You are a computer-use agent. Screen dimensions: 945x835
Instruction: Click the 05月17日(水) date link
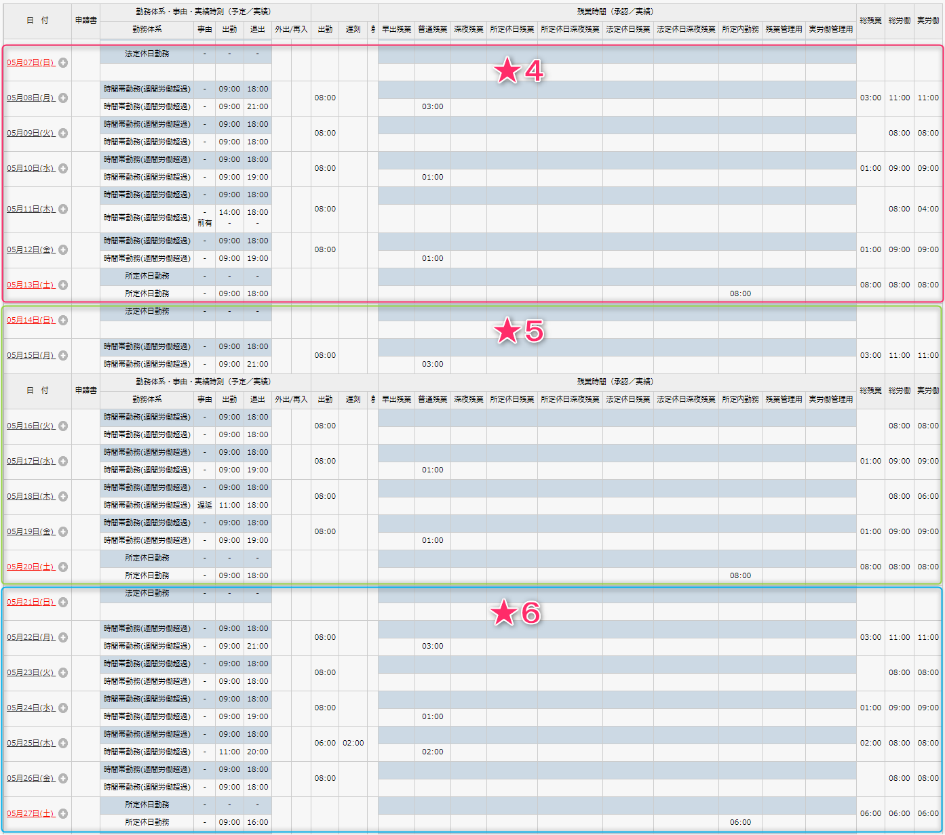pyautogui.click(x=31, y=461)
